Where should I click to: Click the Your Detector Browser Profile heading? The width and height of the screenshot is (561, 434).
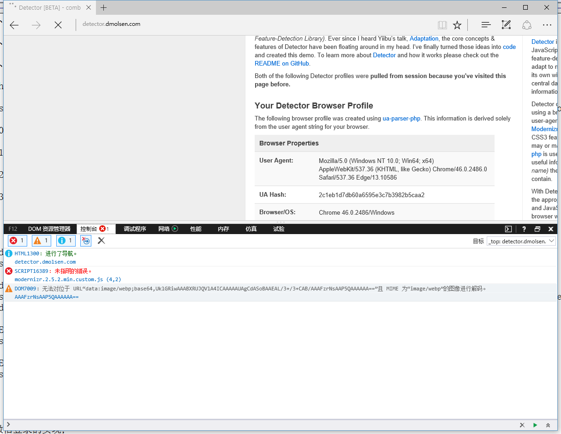pyautogui.click(x=314, y=105)
